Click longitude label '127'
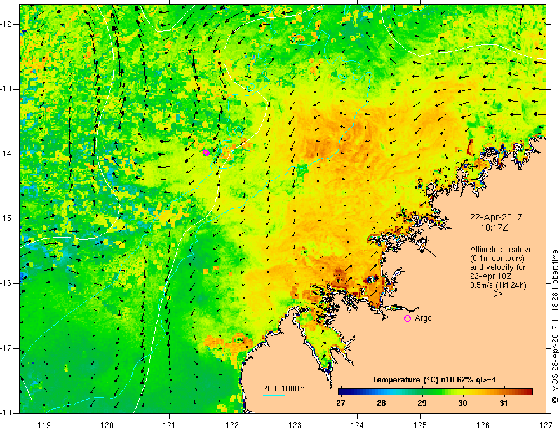The image size is (559, 432). pyautogui.click(x=546, y=425)
